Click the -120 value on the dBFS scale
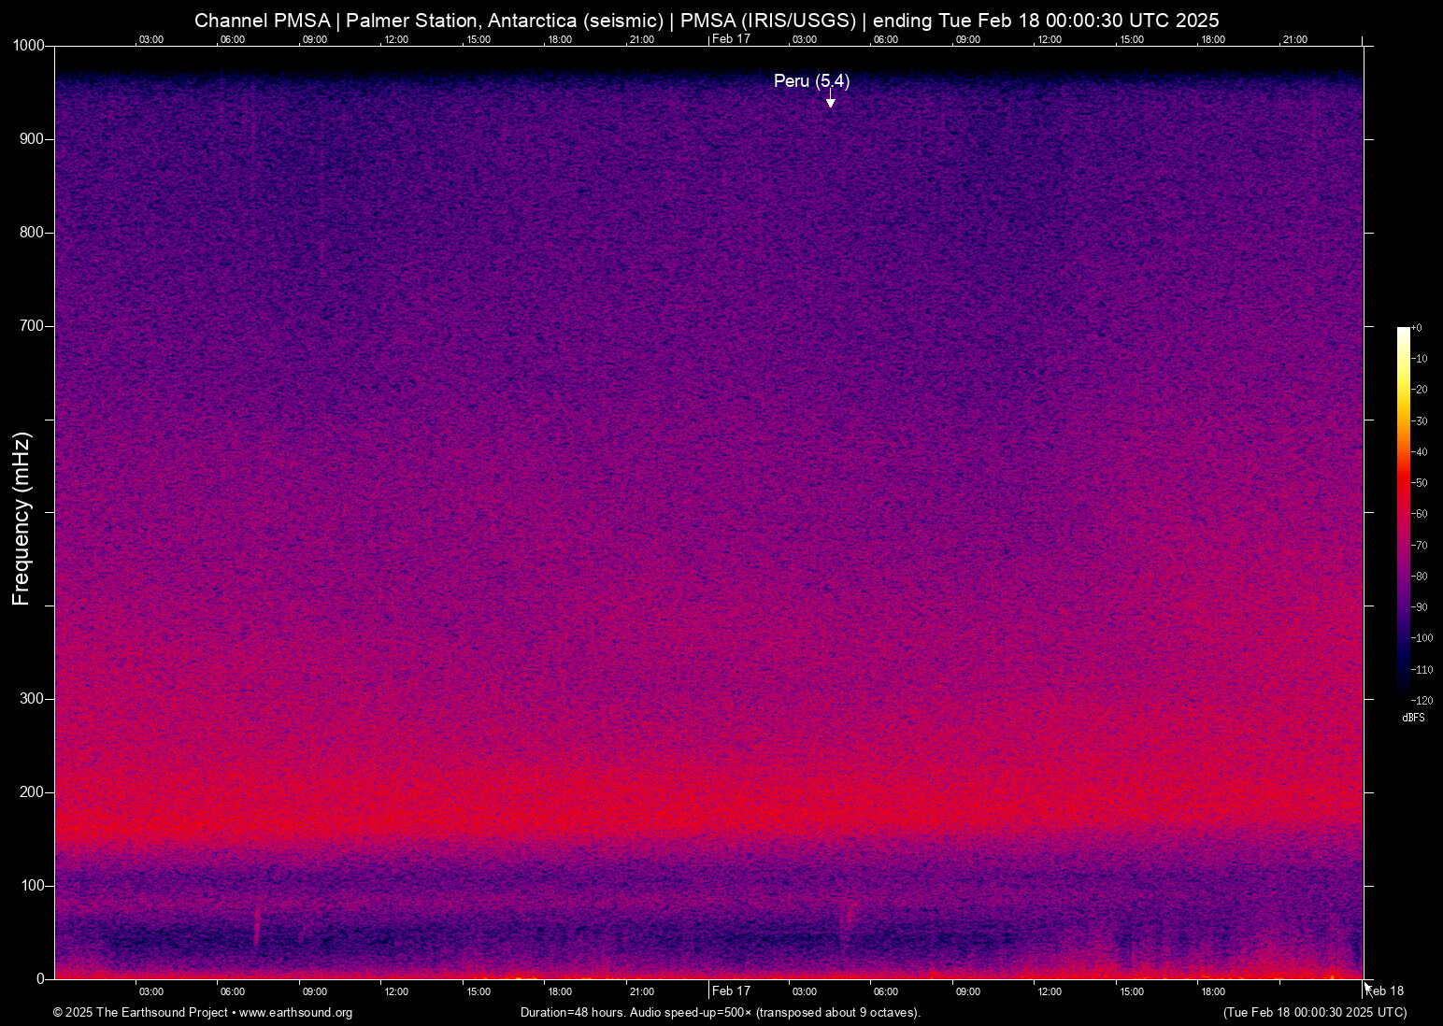The image size is (1443, 1026). [1422, 700]
